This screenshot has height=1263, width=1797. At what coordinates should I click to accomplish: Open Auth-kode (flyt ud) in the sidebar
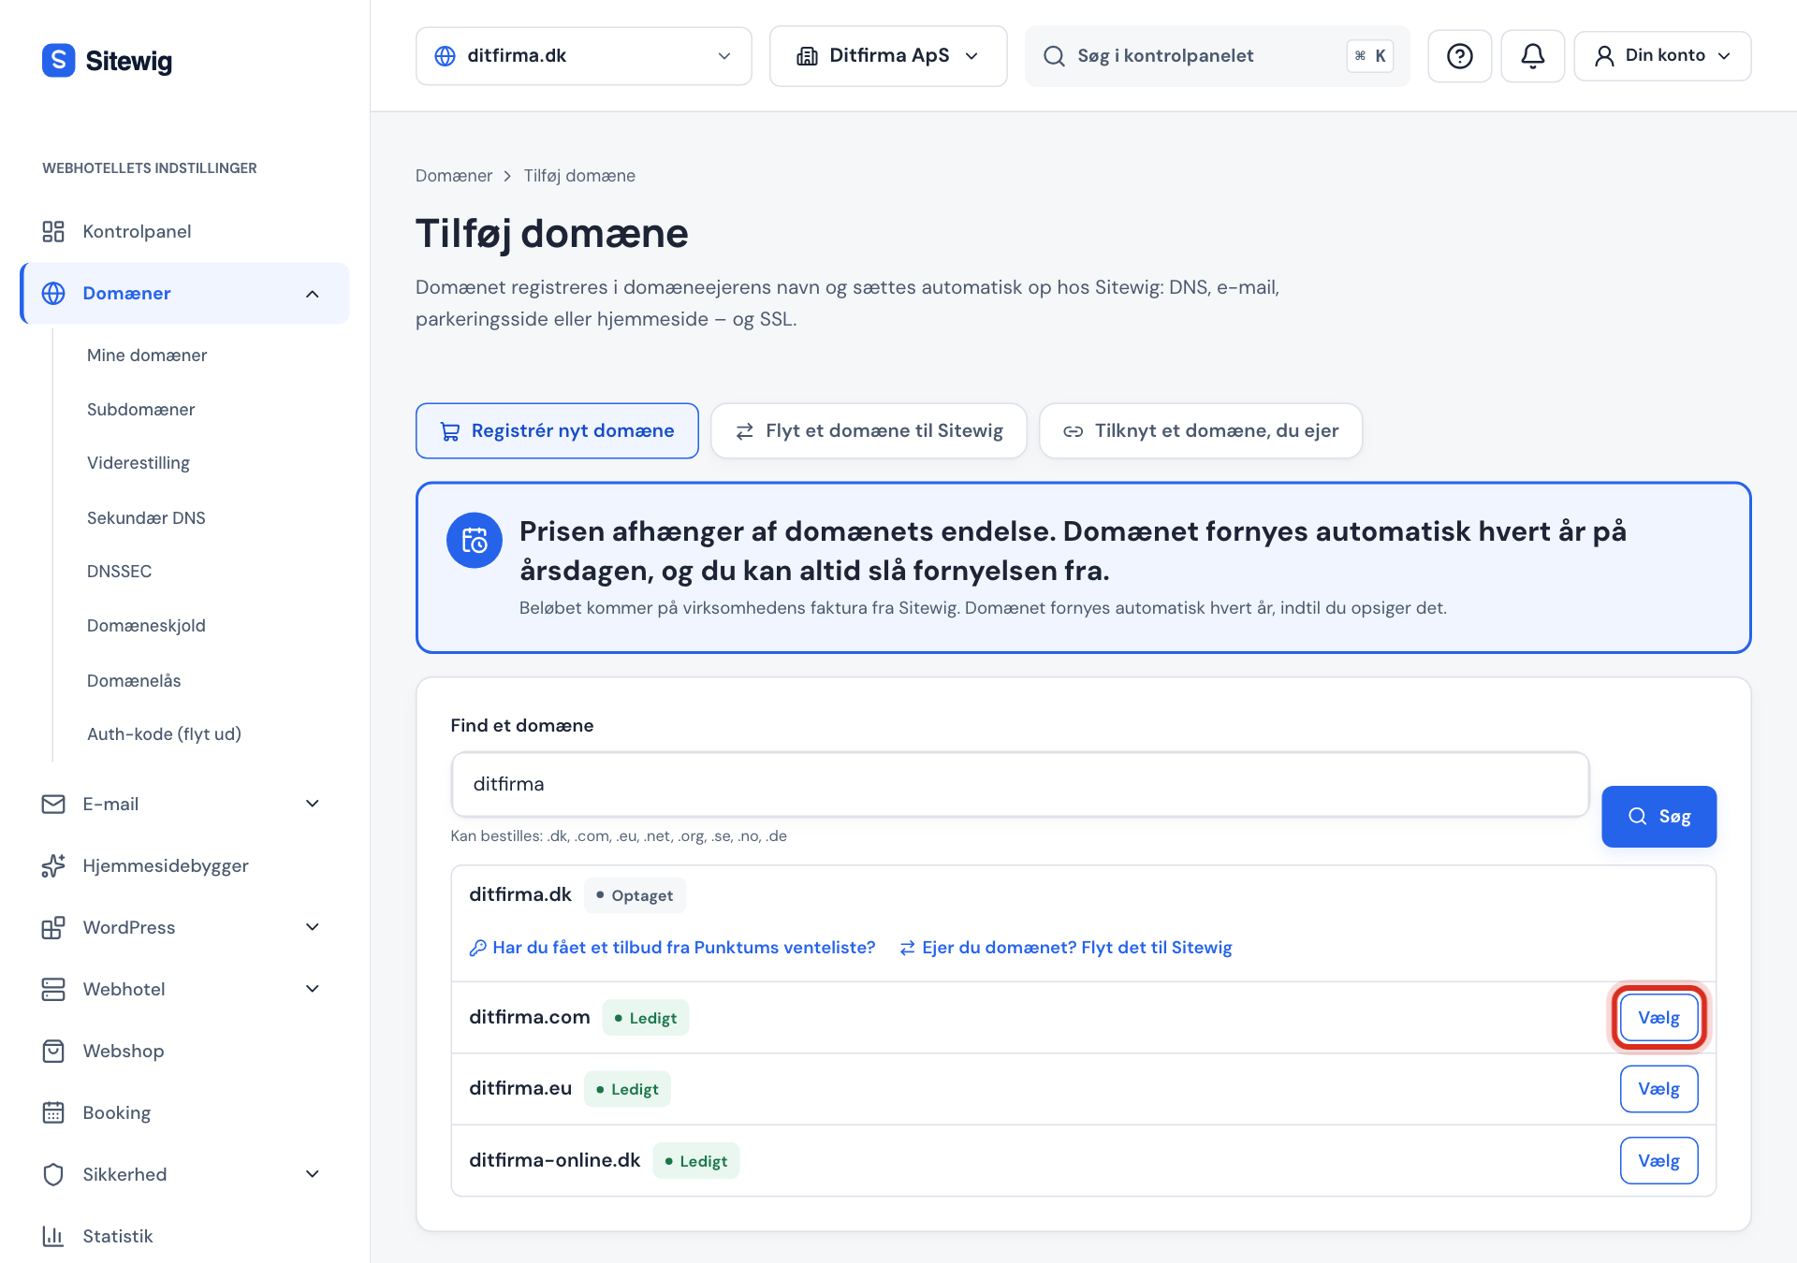[164, 733]
